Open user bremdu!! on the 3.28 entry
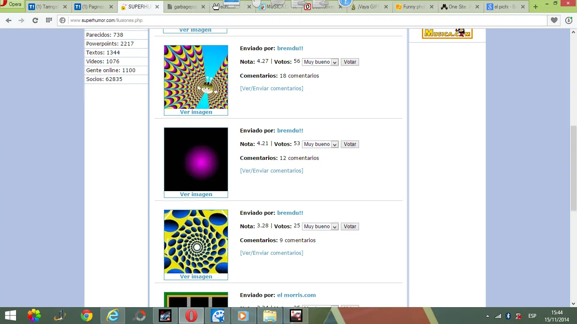The height and width of the screenshot is (324, 577). tap(290, 213)
